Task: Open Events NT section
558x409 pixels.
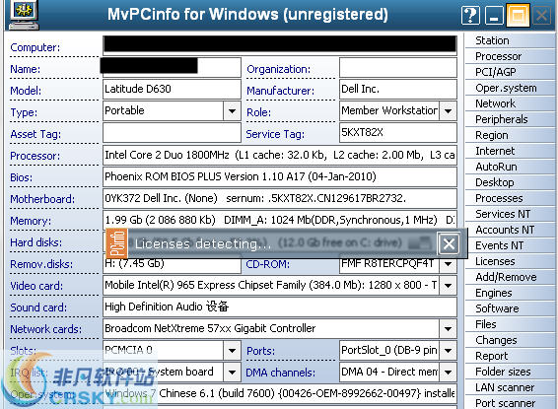Action: pyautogui.click(x=510, y=245)
